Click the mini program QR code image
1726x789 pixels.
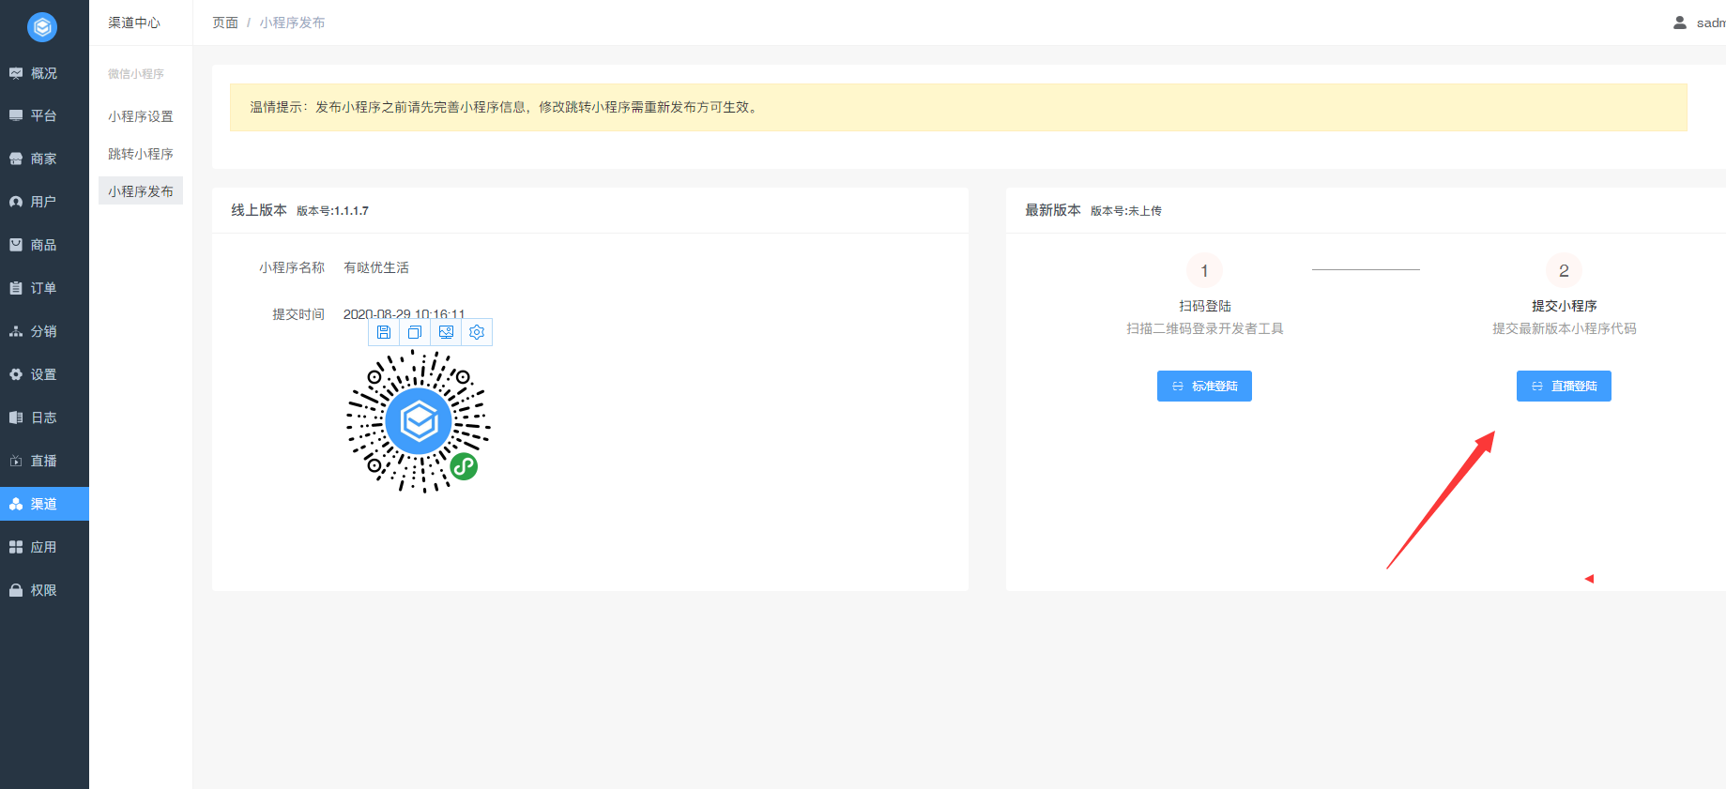[x=419, y=421]
